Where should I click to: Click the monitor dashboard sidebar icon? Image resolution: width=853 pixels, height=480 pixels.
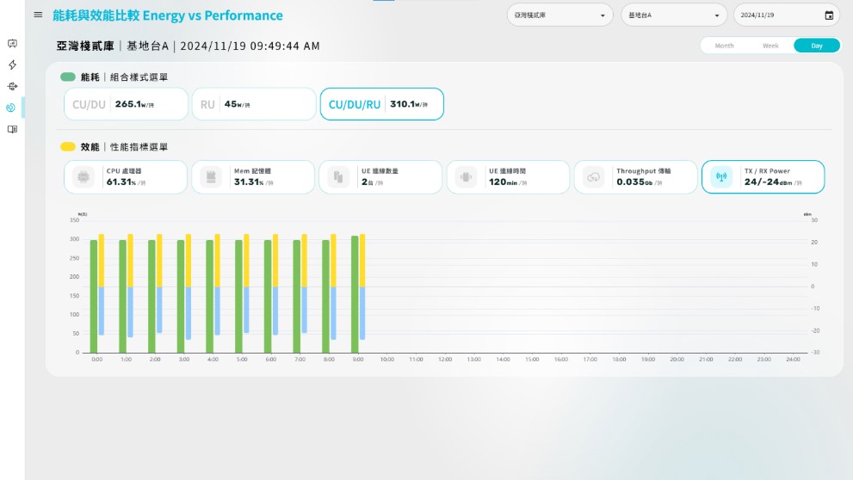pos(12,44)
